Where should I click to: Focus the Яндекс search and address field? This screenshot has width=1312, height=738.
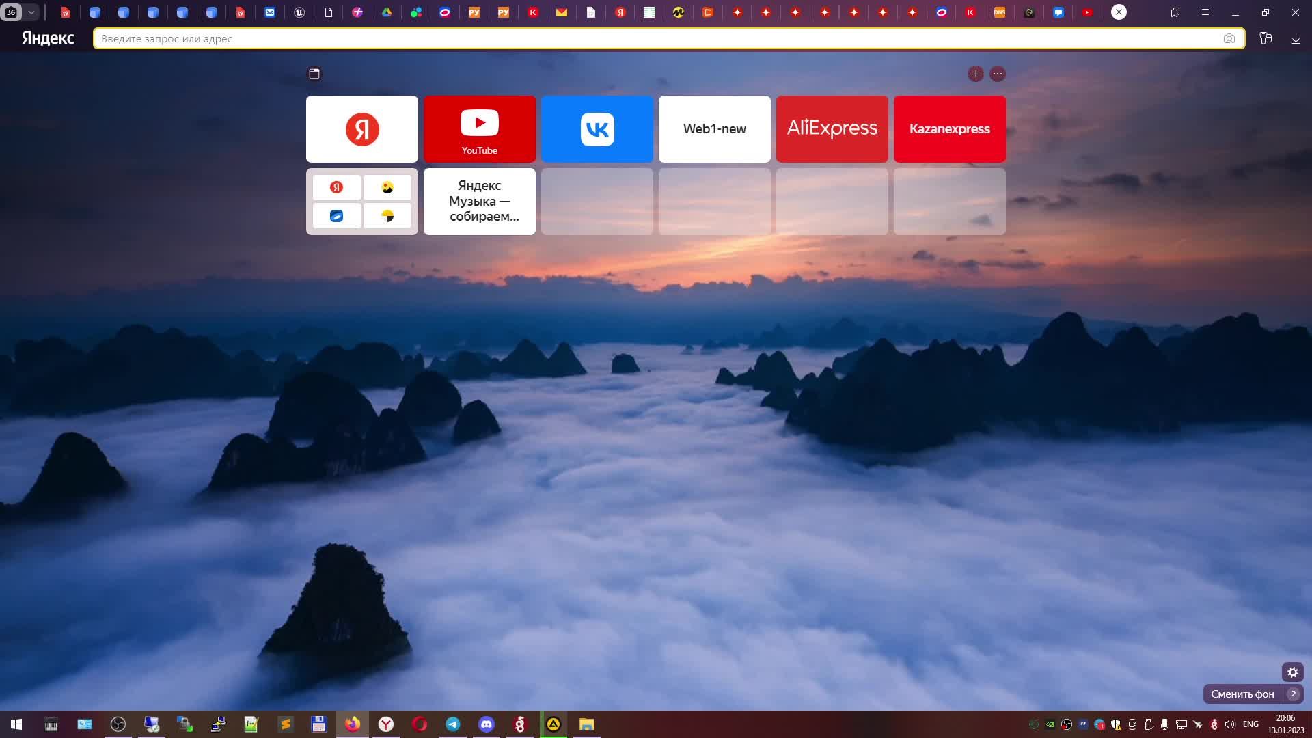[668, 39]
